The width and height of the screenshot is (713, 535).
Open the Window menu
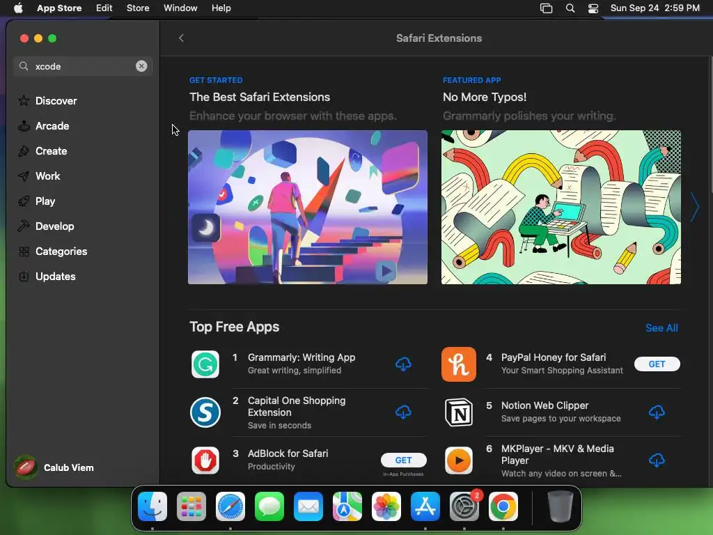pyautogui.click(x=180, y=8)
